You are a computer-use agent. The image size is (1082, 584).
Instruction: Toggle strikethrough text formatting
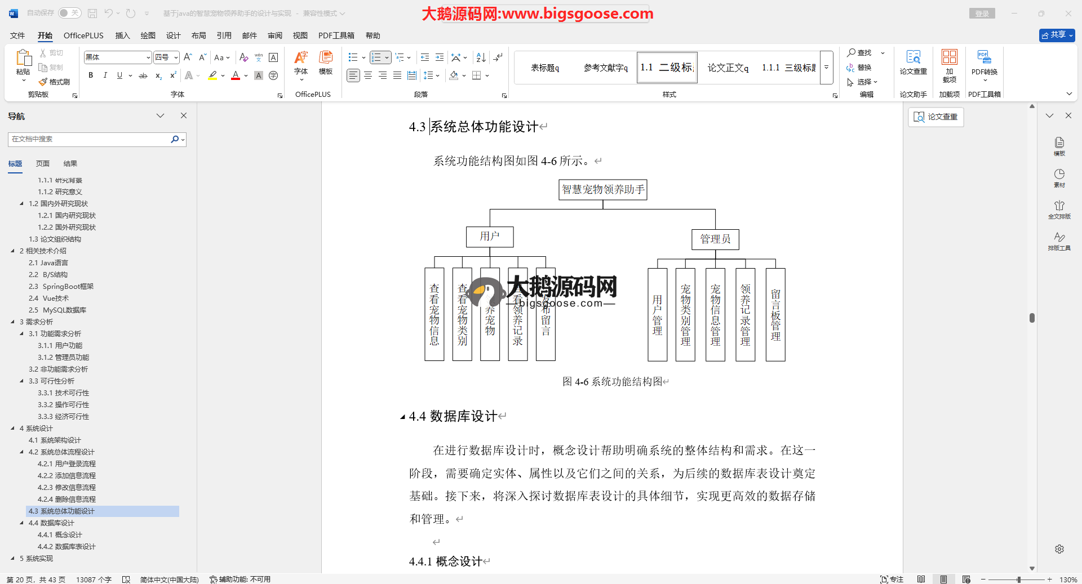[143, 75]
